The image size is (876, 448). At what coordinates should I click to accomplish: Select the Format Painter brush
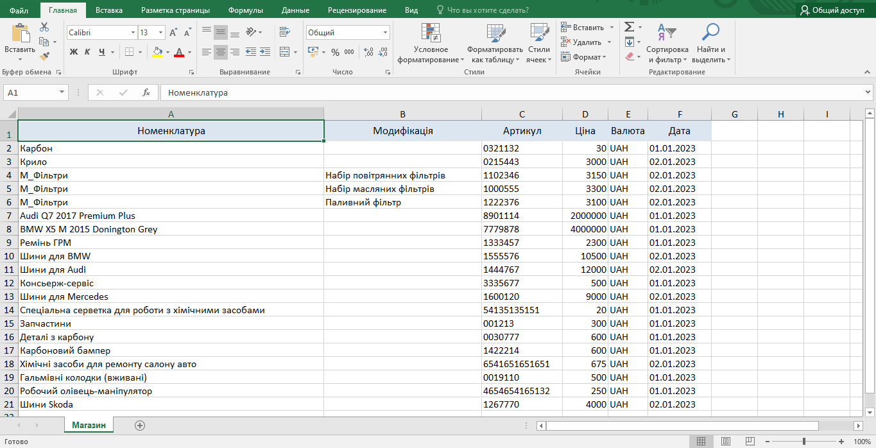(x=44, y=57)
